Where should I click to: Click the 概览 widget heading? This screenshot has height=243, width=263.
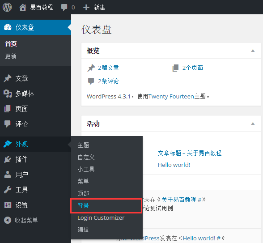tap(93, 51)
